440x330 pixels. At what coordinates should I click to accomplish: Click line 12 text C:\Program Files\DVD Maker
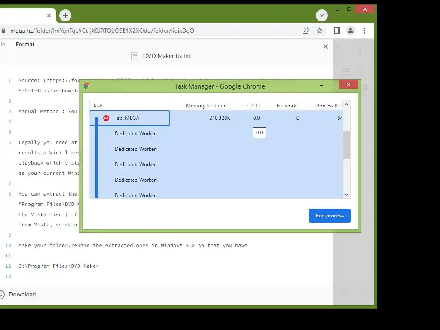pyautogui.click(x=58, y=266)
